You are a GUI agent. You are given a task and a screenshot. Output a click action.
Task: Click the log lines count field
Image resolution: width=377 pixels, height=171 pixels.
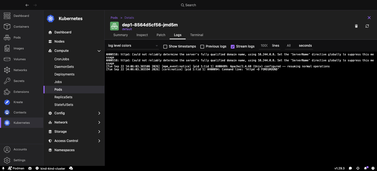264,46
